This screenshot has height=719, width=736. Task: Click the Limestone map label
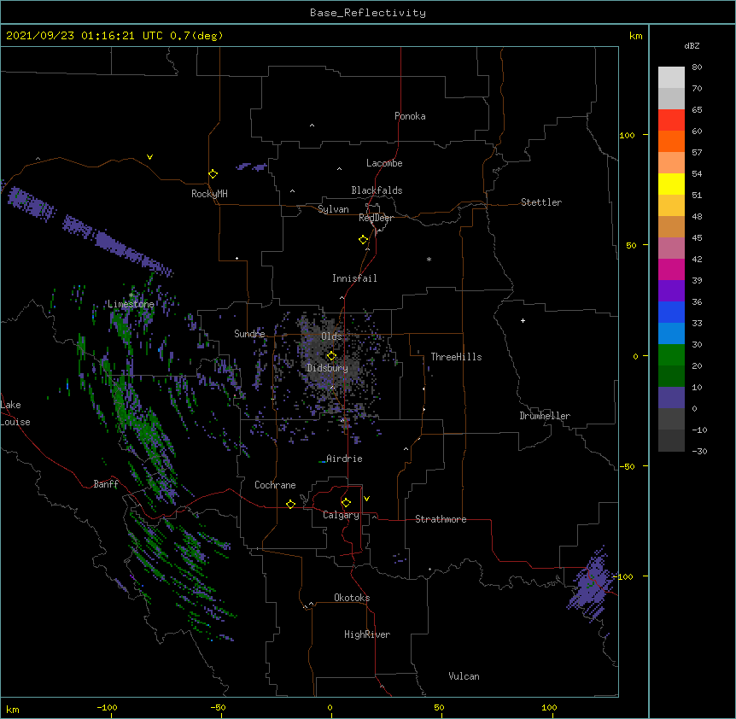(131, 304)
